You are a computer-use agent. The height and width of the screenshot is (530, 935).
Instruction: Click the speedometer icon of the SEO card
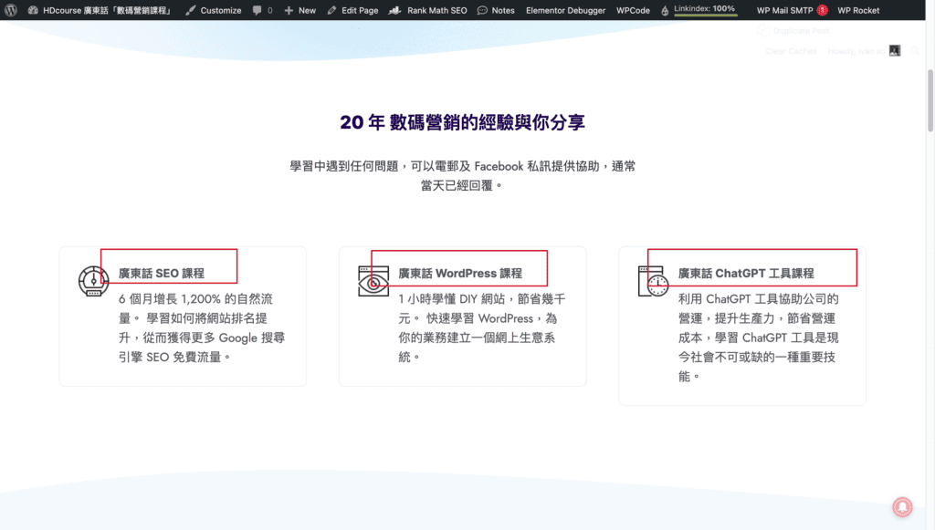click(94, 281)
